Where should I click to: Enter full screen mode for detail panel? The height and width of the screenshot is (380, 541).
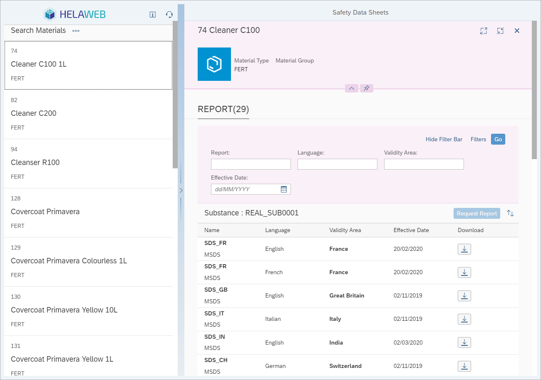coord(484,31)
